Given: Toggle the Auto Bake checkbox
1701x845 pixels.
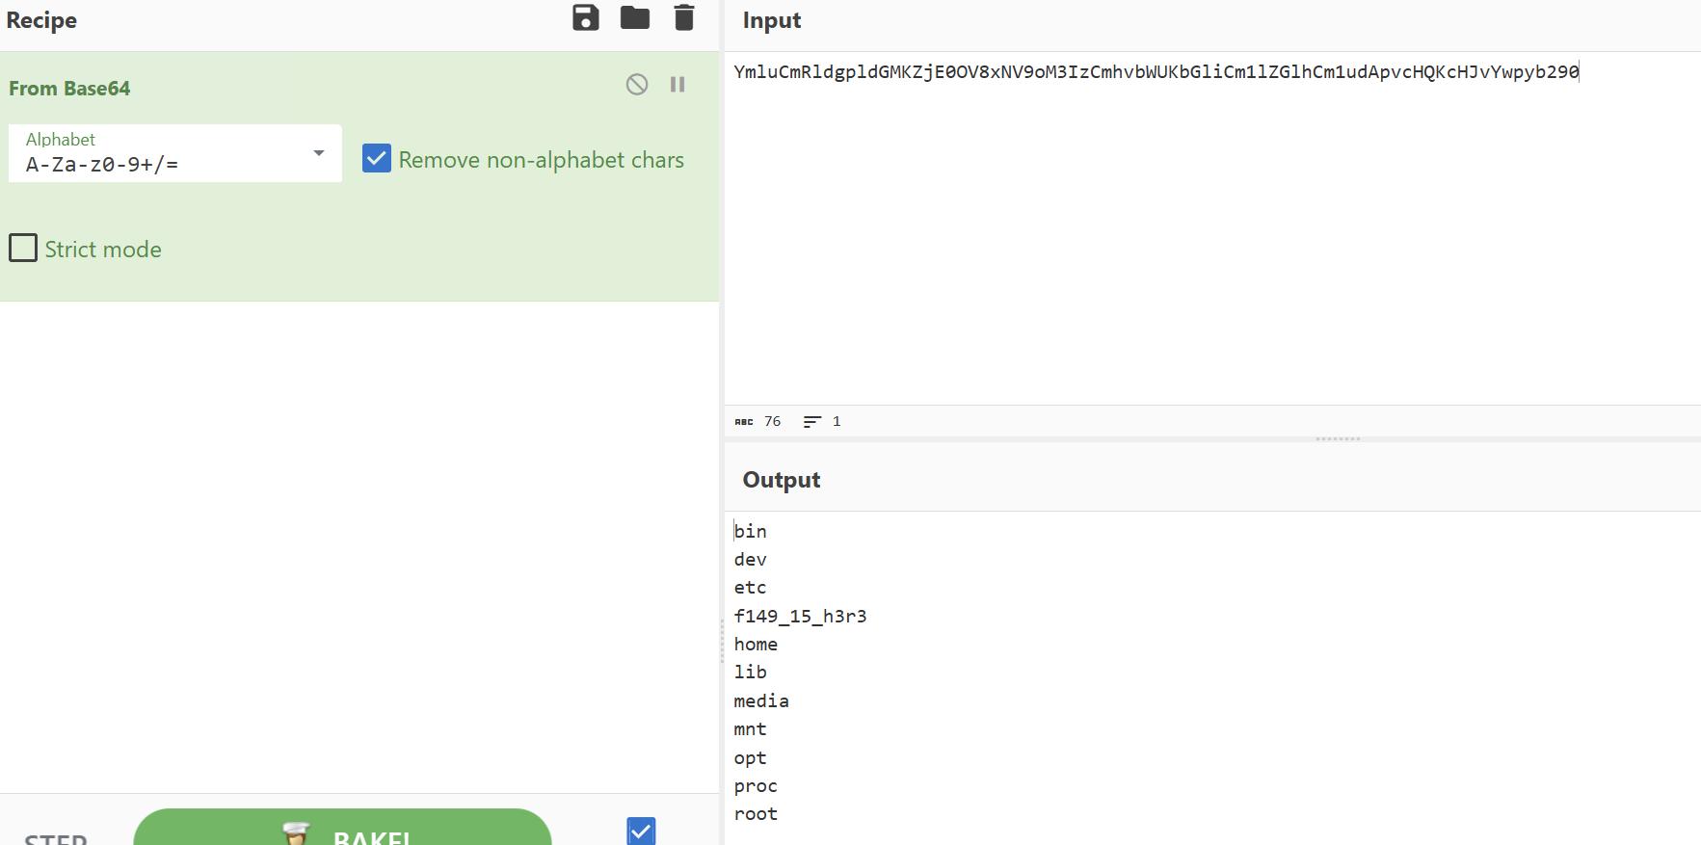Looking at the screenshot, I should pyautogui.click(x=641, y=832).
